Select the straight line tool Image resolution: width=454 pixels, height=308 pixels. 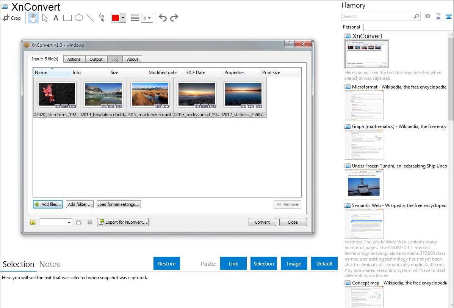90,18
